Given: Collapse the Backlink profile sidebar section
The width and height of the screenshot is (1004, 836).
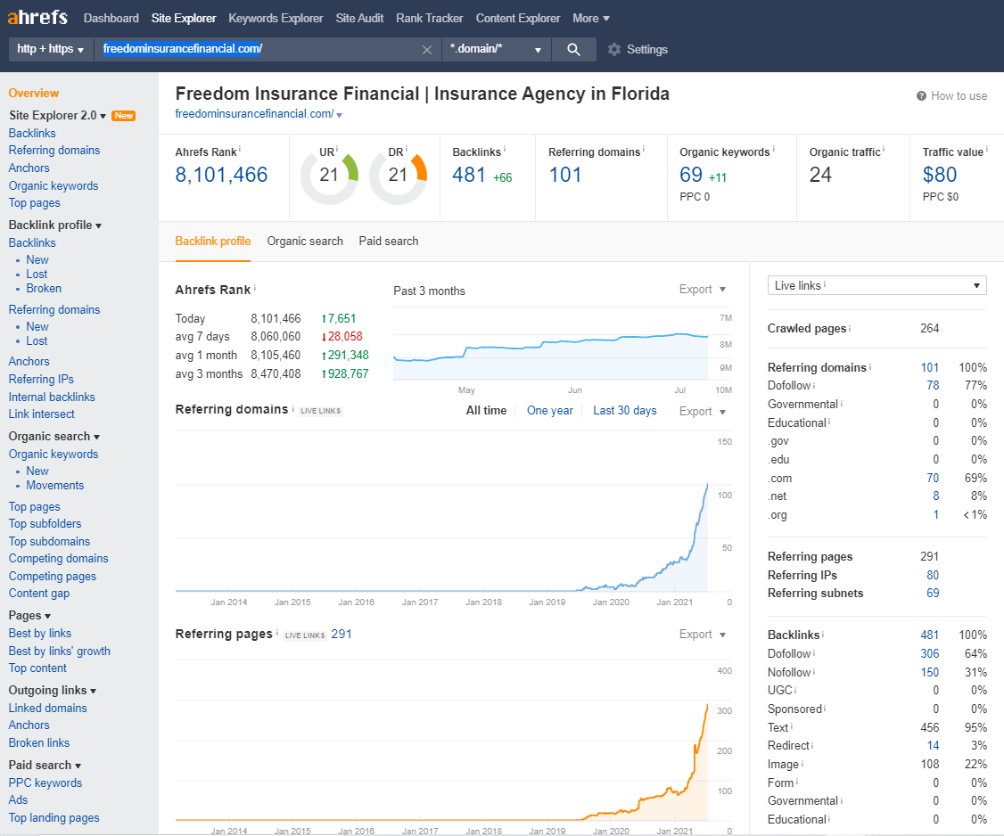Looking at the screenshot, I should (x=55, y=225).
